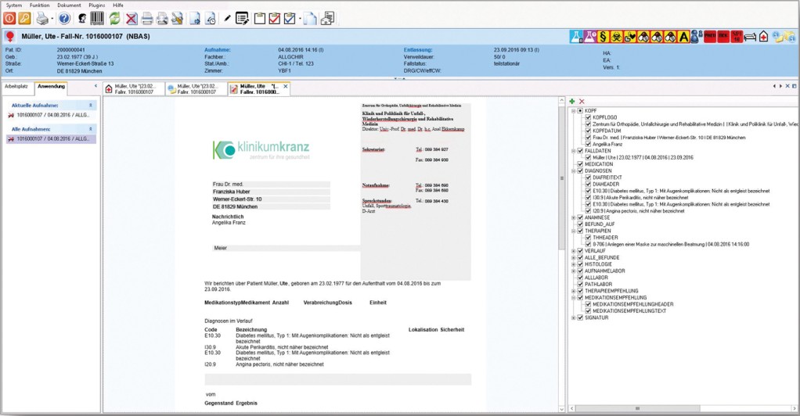Click the barcode icon in the toolbar
800x416 pixels.
click(97, 19)
